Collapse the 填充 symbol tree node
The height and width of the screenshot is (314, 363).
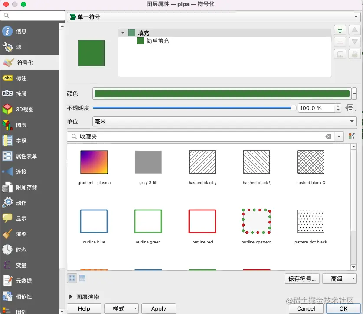point(123,33)
